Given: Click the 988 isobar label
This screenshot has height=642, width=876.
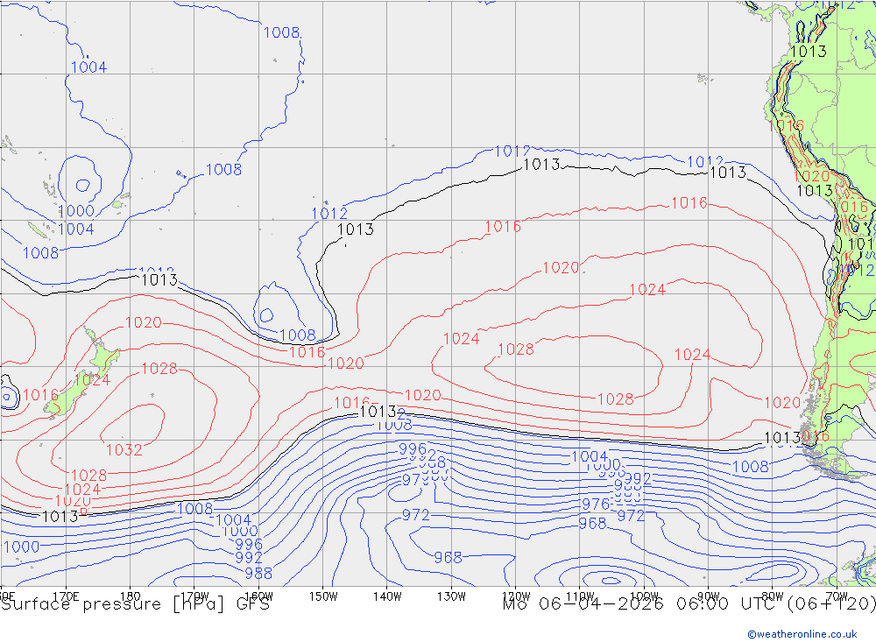Looking at the screenshot, I should 258,573.
